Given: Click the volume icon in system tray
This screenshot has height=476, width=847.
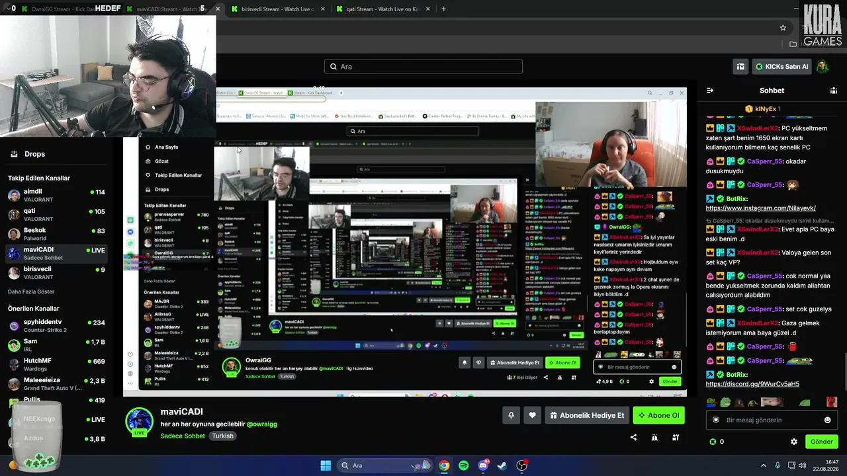Looking at the screenshot, I should point(802,465).
